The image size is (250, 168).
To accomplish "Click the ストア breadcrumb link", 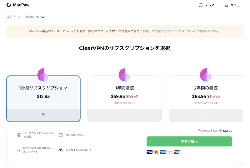I will tap(11, 17).
